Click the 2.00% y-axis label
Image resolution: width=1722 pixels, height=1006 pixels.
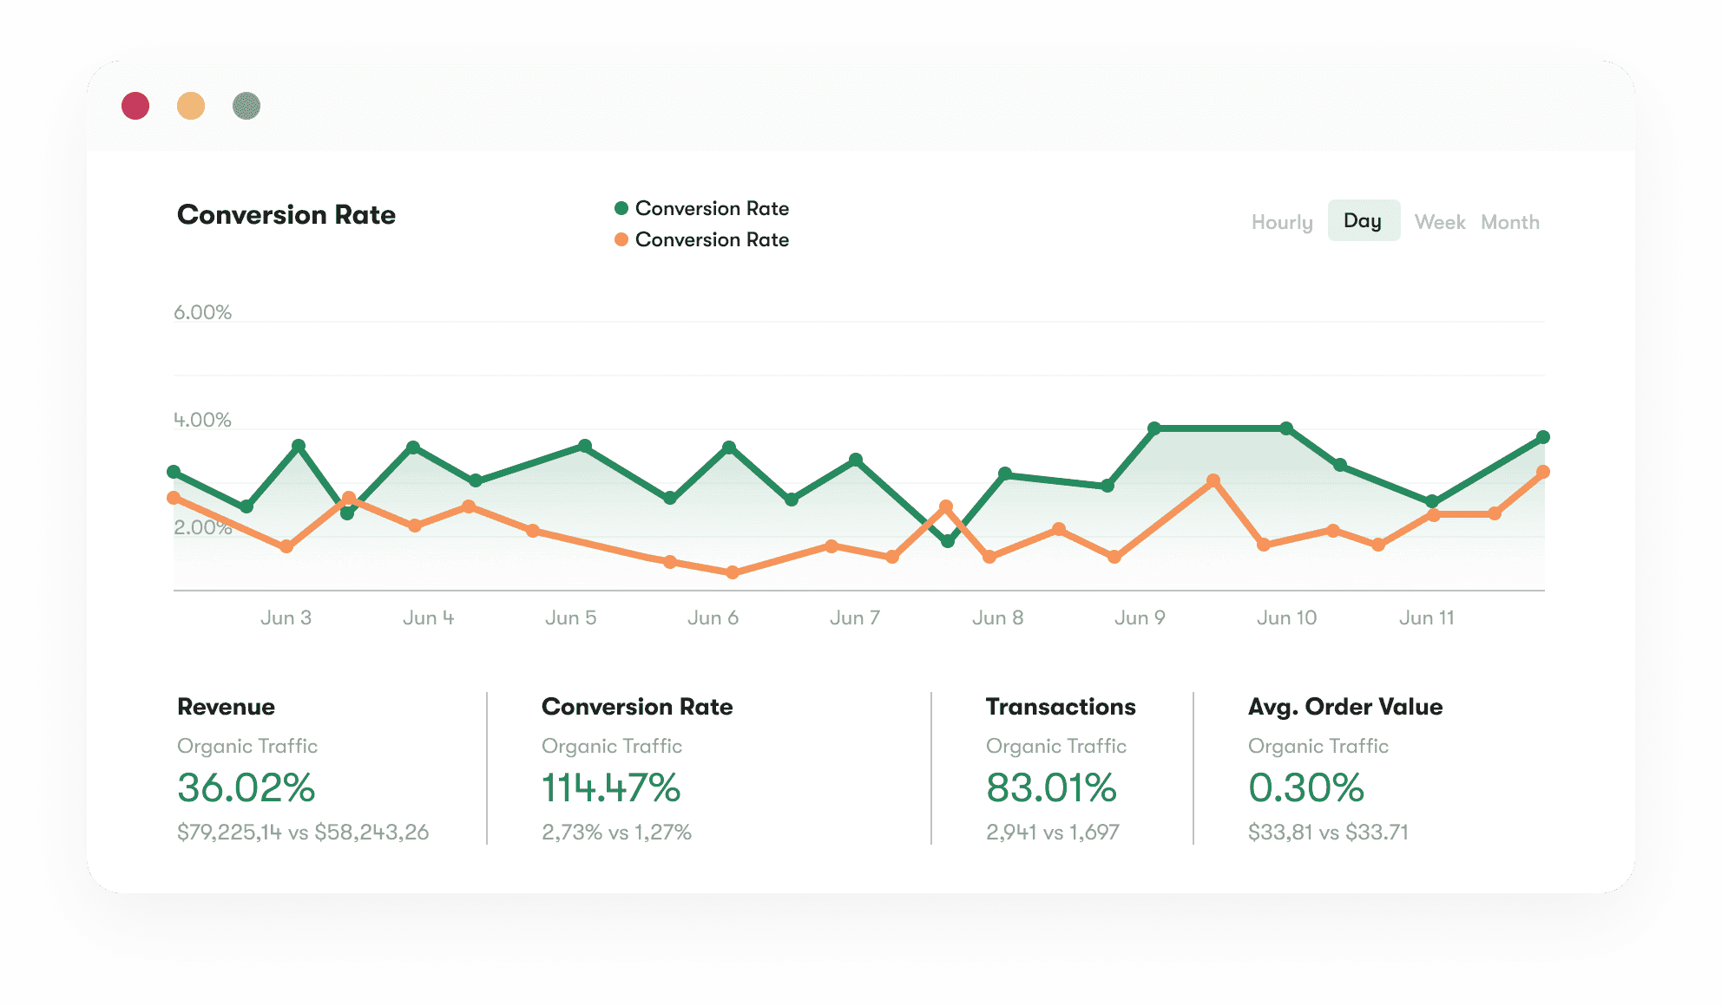[202, 527]
